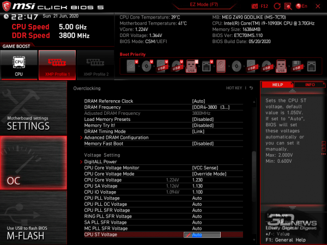Screen dimensions: 327x245
Task: Select the HELP tab
Action: pos(277,85)
